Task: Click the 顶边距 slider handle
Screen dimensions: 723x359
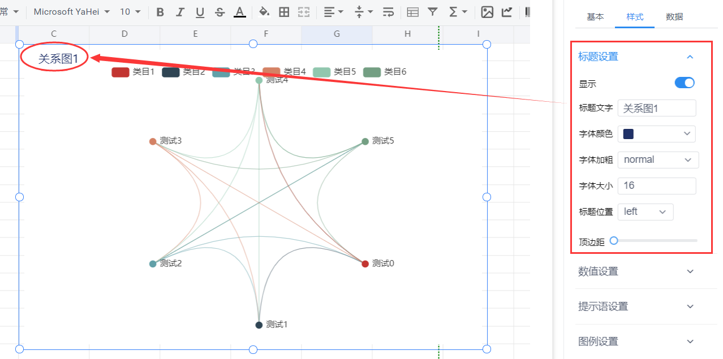Action: (x=614, y=241)
